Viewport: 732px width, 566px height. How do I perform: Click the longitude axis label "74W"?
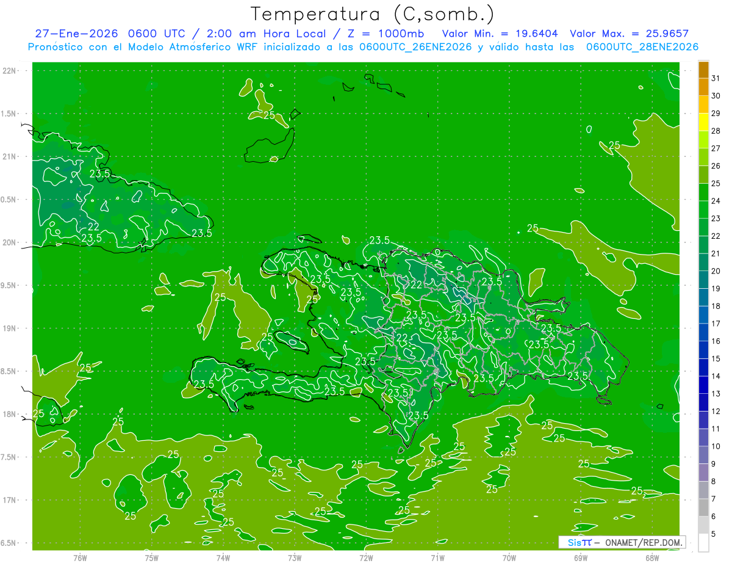223,558
